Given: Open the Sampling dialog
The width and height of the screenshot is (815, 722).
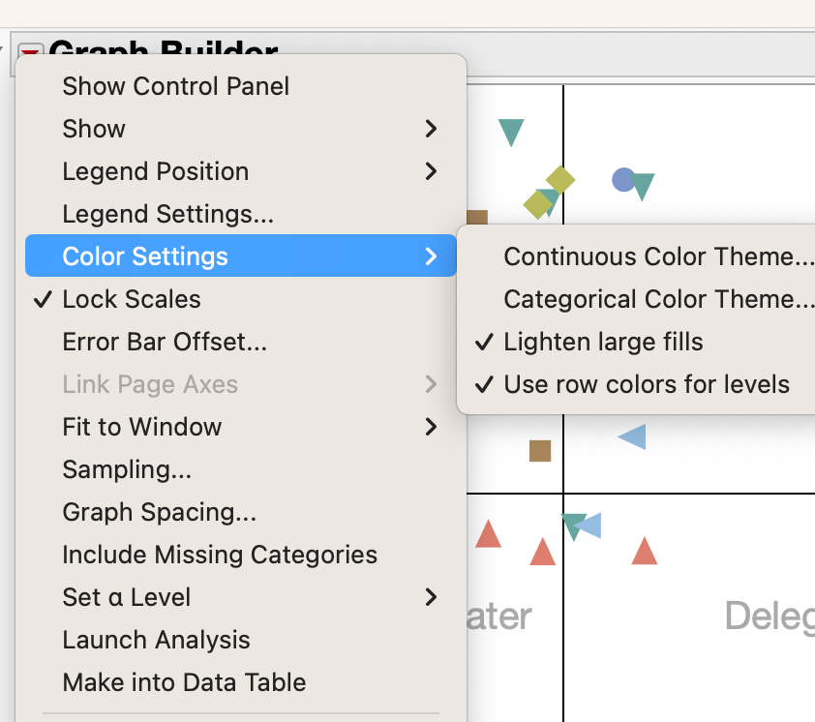Looking at the screenshot, I should [x=126, y=469].
